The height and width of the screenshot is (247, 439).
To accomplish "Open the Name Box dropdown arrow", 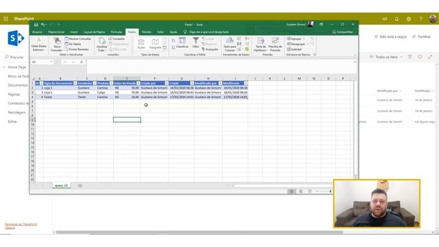I will click(x=51, y=62).
